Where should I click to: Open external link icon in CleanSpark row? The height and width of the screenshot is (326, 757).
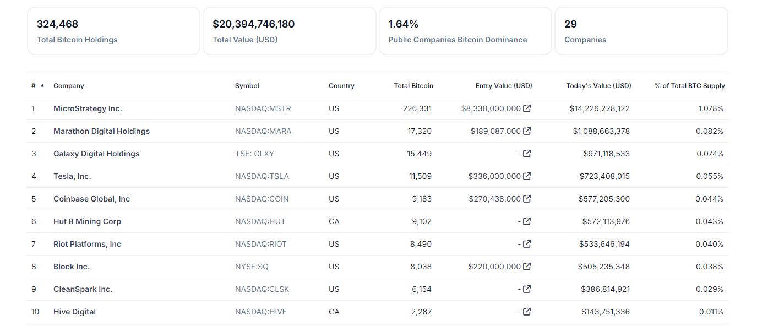pos(527,289)
